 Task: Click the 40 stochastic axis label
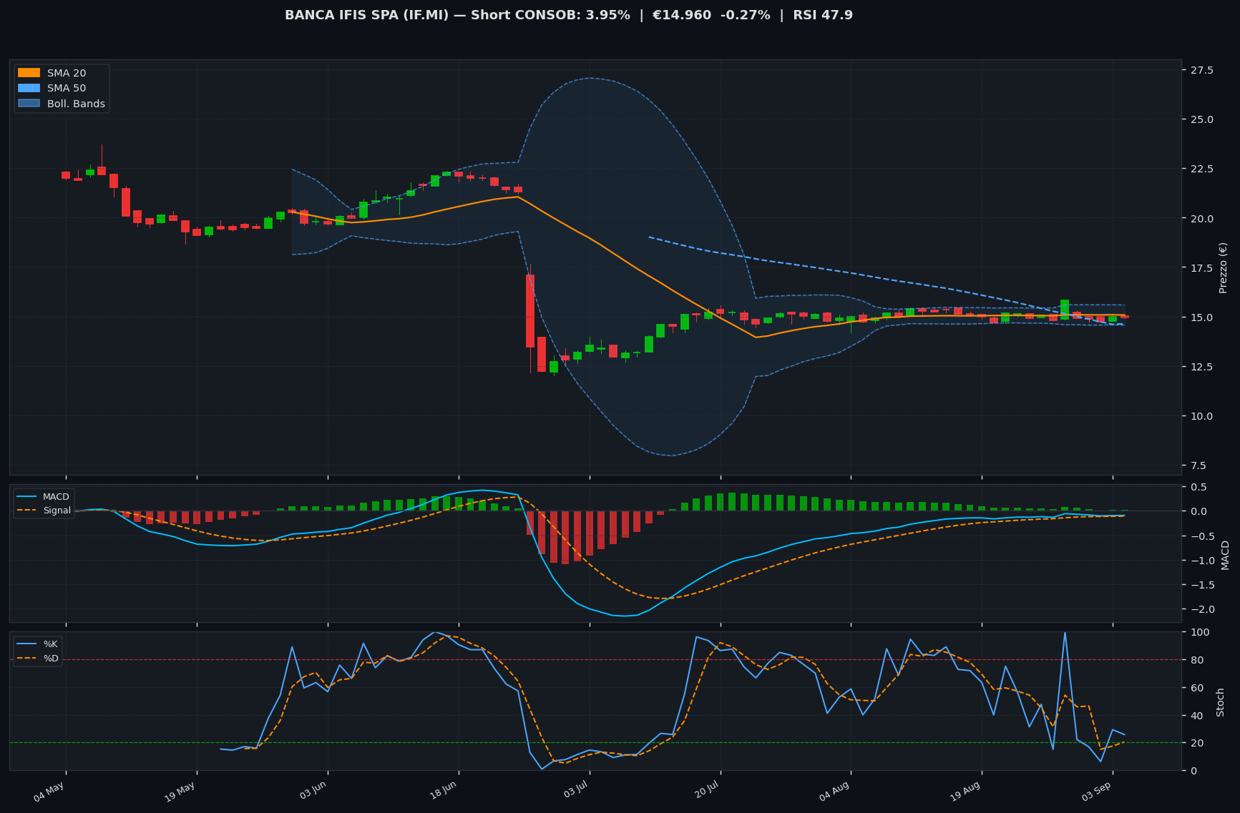click(x=1196, y=716)
